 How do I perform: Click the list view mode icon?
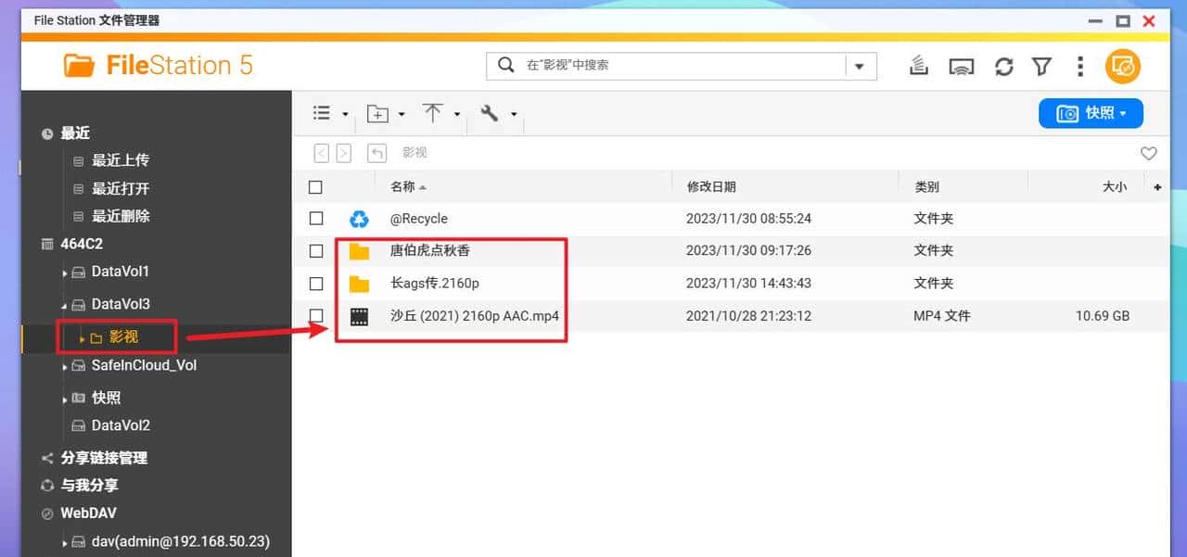tap(322, 113)
